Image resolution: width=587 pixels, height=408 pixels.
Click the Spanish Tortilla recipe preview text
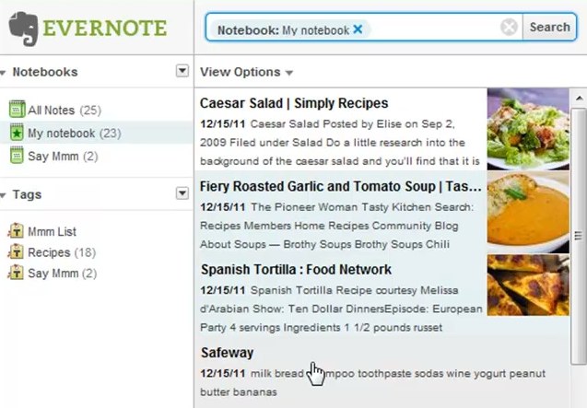coord(341,309)
